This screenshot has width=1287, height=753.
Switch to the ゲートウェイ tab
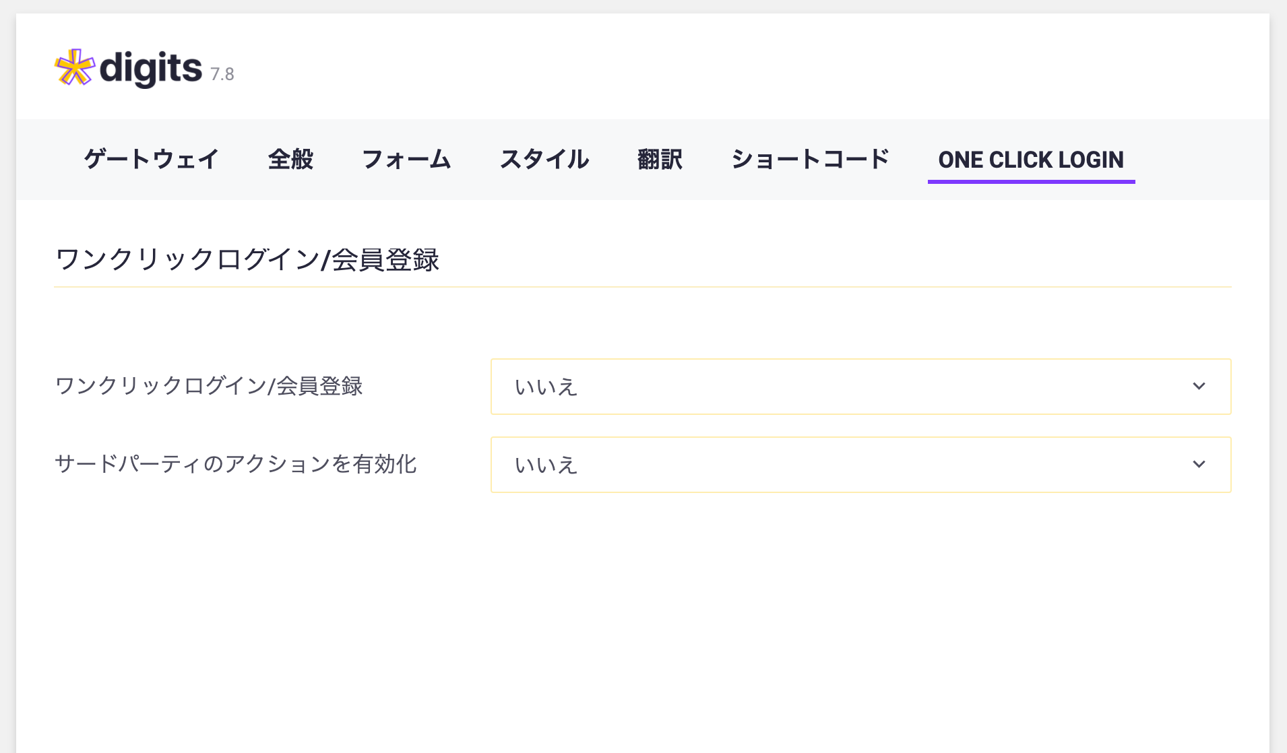[152, 160]
